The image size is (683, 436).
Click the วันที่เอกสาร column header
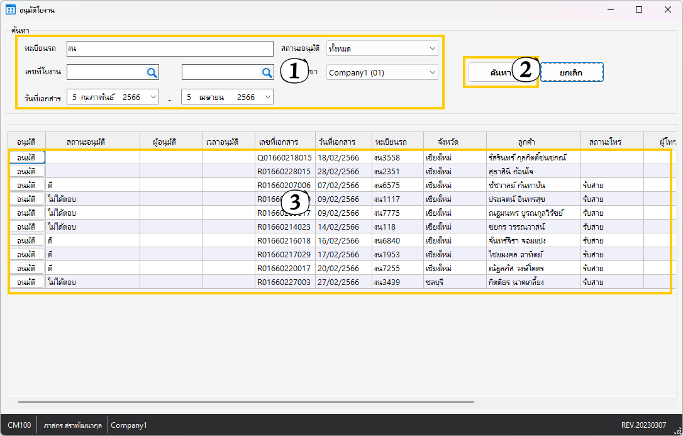click(x=336, y=142)
